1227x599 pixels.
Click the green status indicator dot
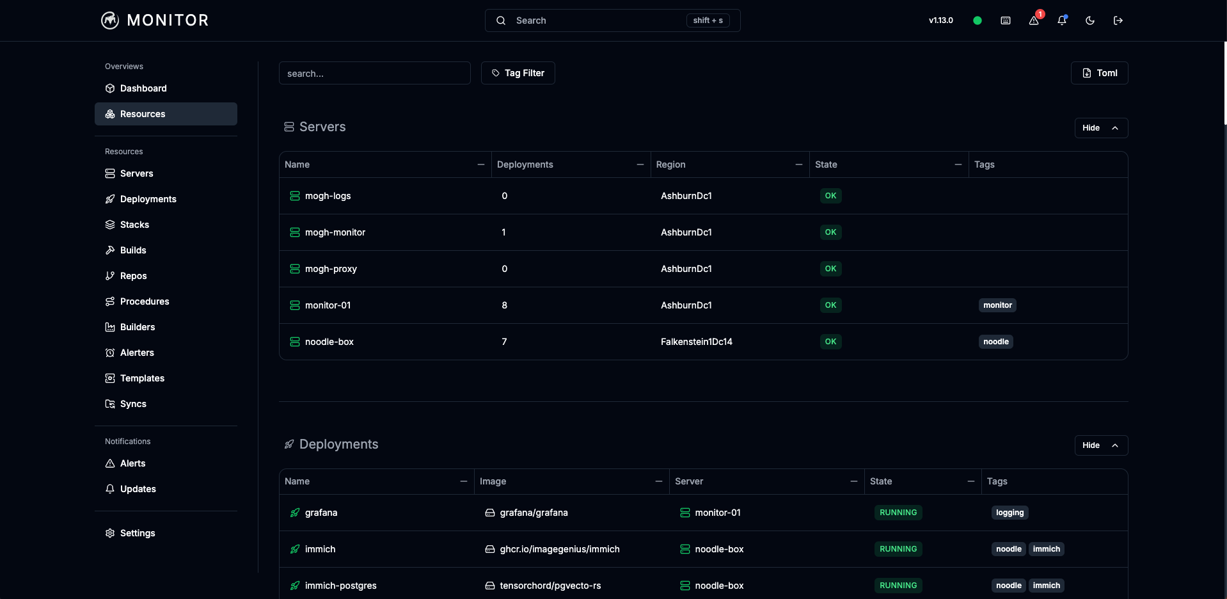tap(978, 20)
